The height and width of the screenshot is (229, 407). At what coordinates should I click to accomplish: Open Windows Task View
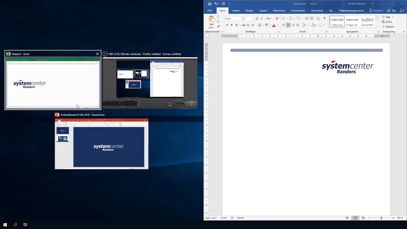[x=25, y=225]
